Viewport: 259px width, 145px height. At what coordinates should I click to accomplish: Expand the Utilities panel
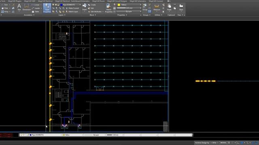coord(158,15)
